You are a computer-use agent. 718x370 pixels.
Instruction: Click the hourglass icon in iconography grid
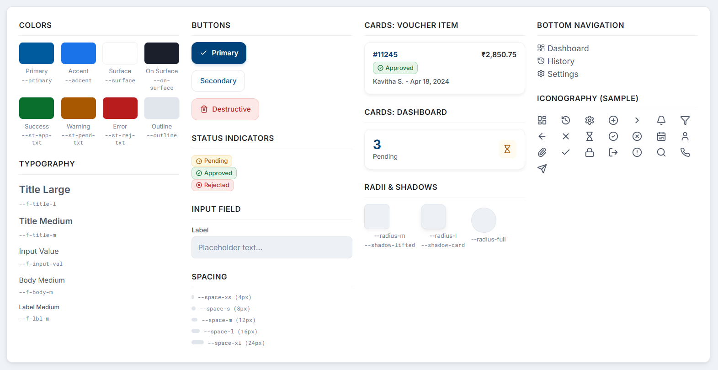tap(590, 136)
